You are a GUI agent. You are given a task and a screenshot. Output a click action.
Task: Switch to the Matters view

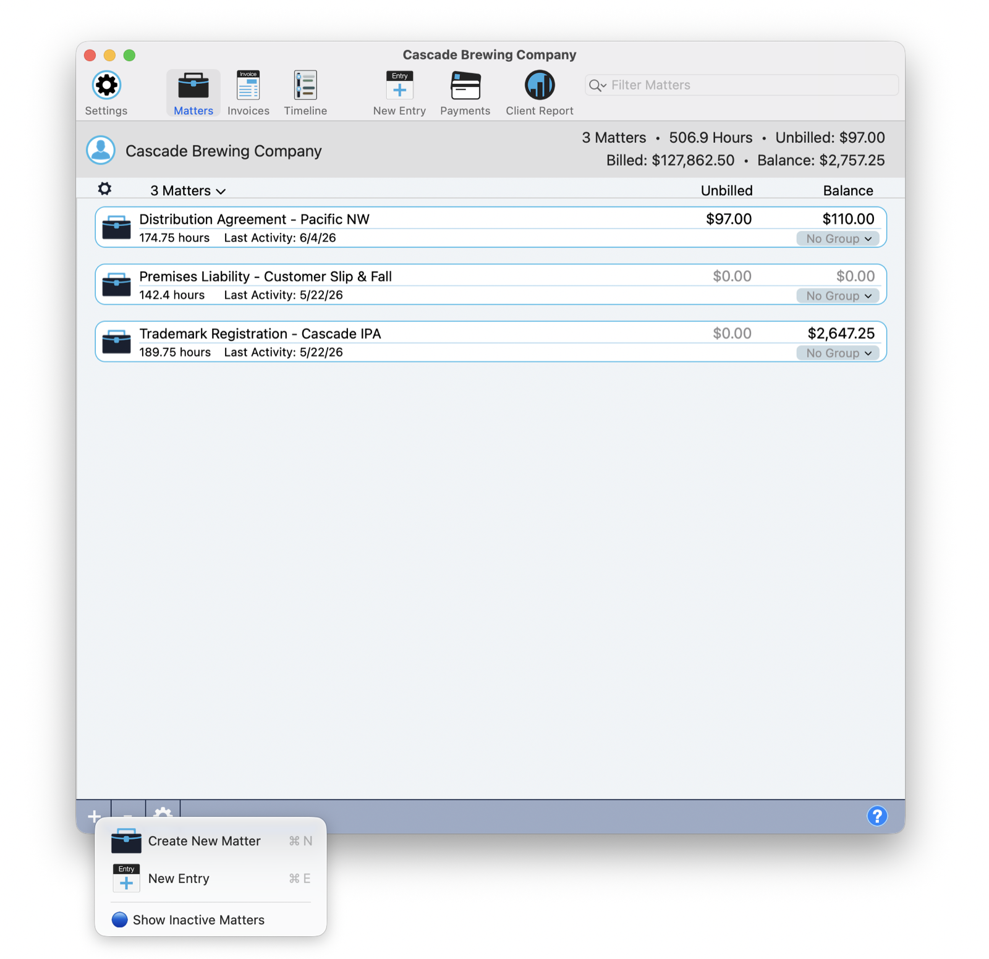[x=193, y=93]
